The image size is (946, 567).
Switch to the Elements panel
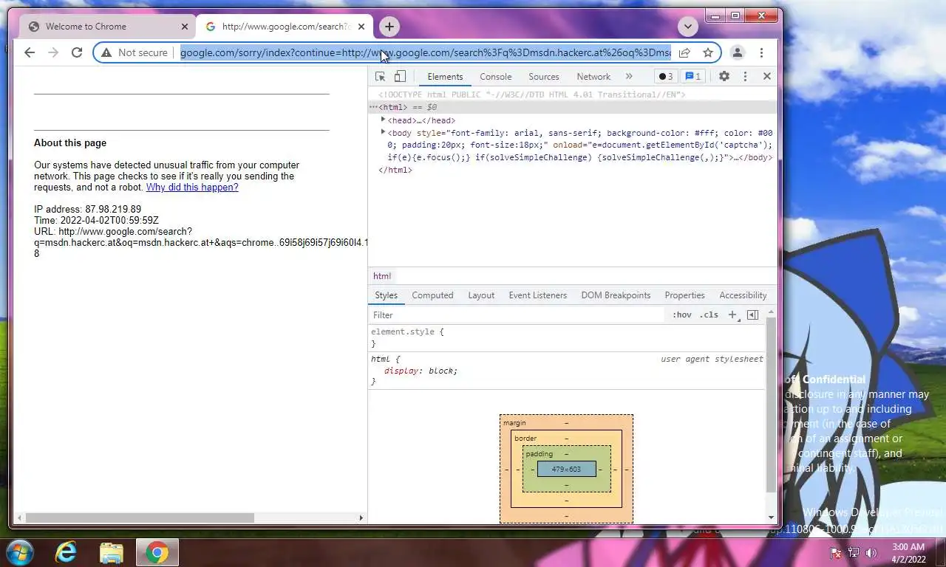445,77
